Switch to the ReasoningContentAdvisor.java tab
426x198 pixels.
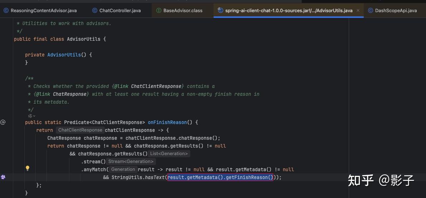(x=40, y=11)
